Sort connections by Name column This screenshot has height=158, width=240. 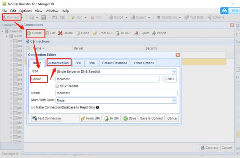(52, 48)
